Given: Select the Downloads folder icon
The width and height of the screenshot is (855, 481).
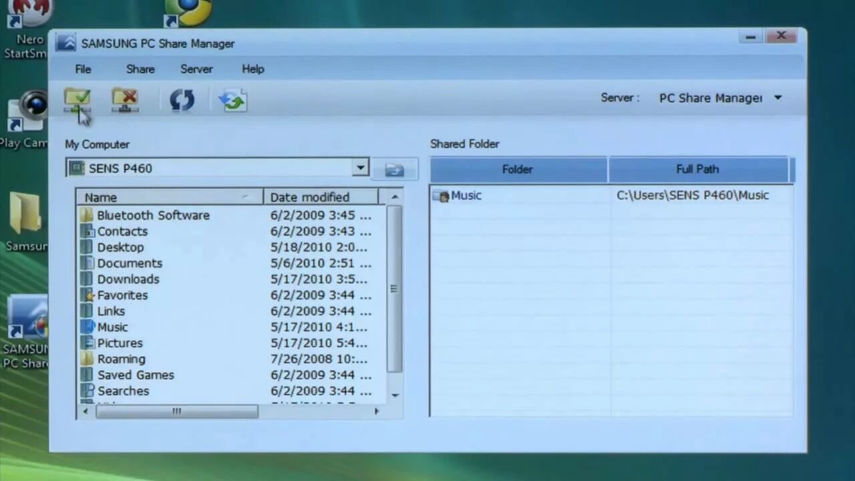Looking at the screenshot, I should point(87,279).
